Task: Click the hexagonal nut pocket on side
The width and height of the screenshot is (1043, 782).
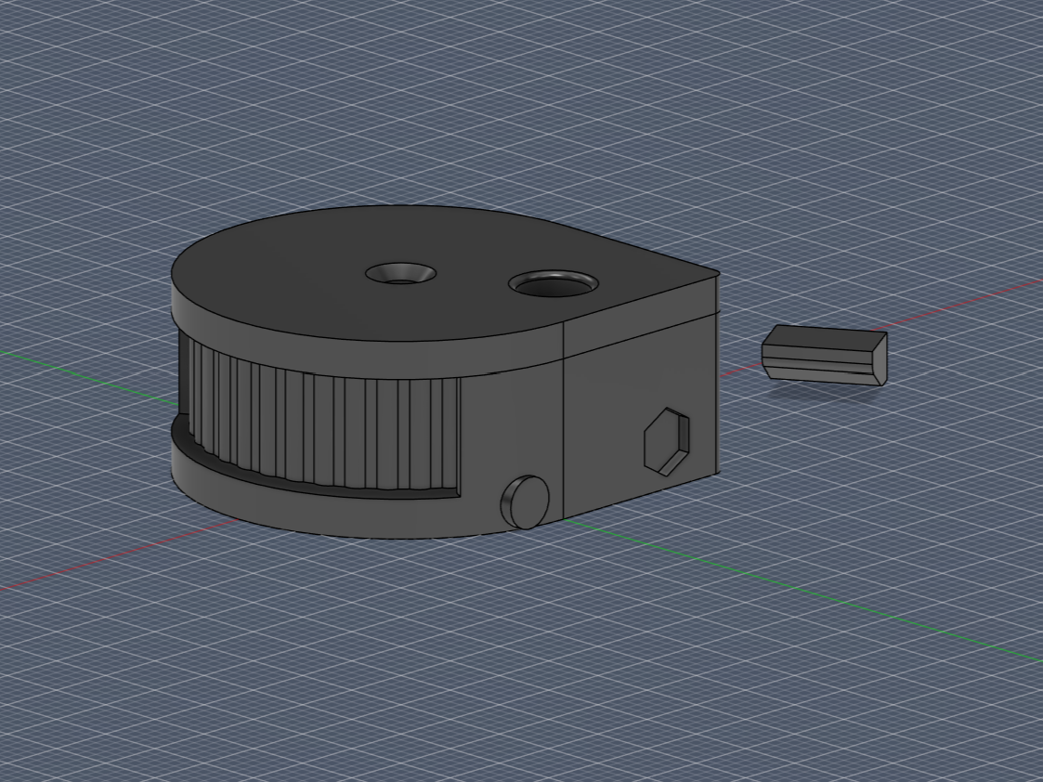Action: [667, 441]
